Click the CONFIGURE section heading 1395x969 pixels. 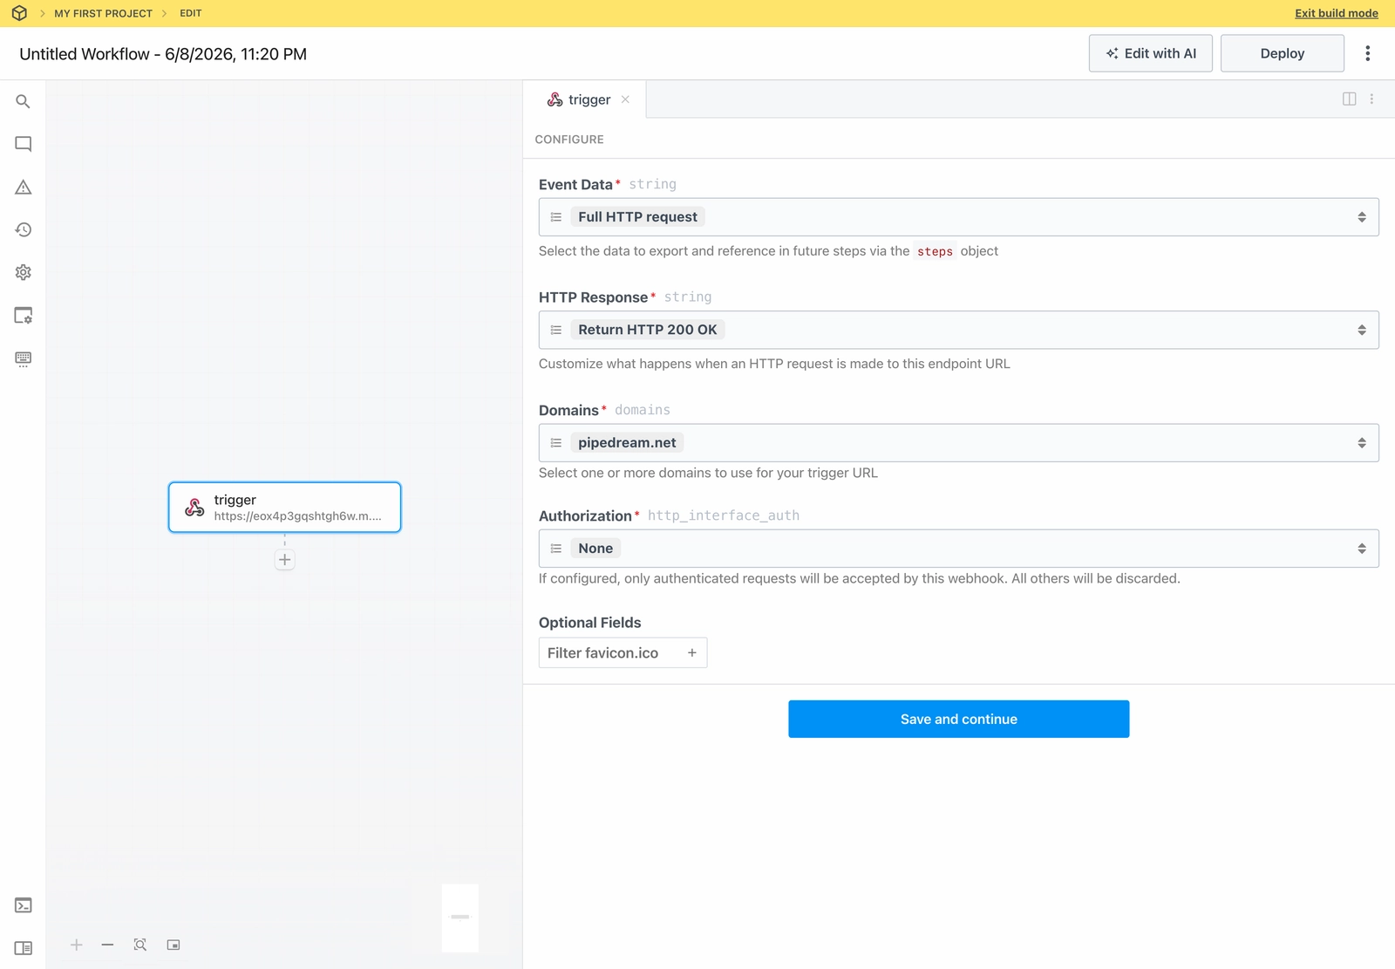tap(569, 140)
